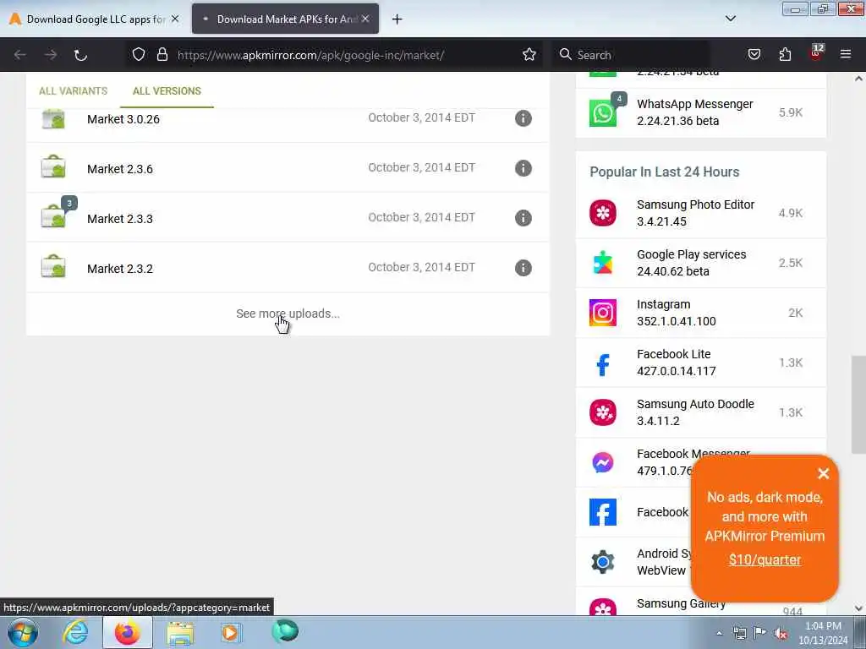866x649 pixels.
Task: Bookmark this page with the star
Action: pos(529,55)
